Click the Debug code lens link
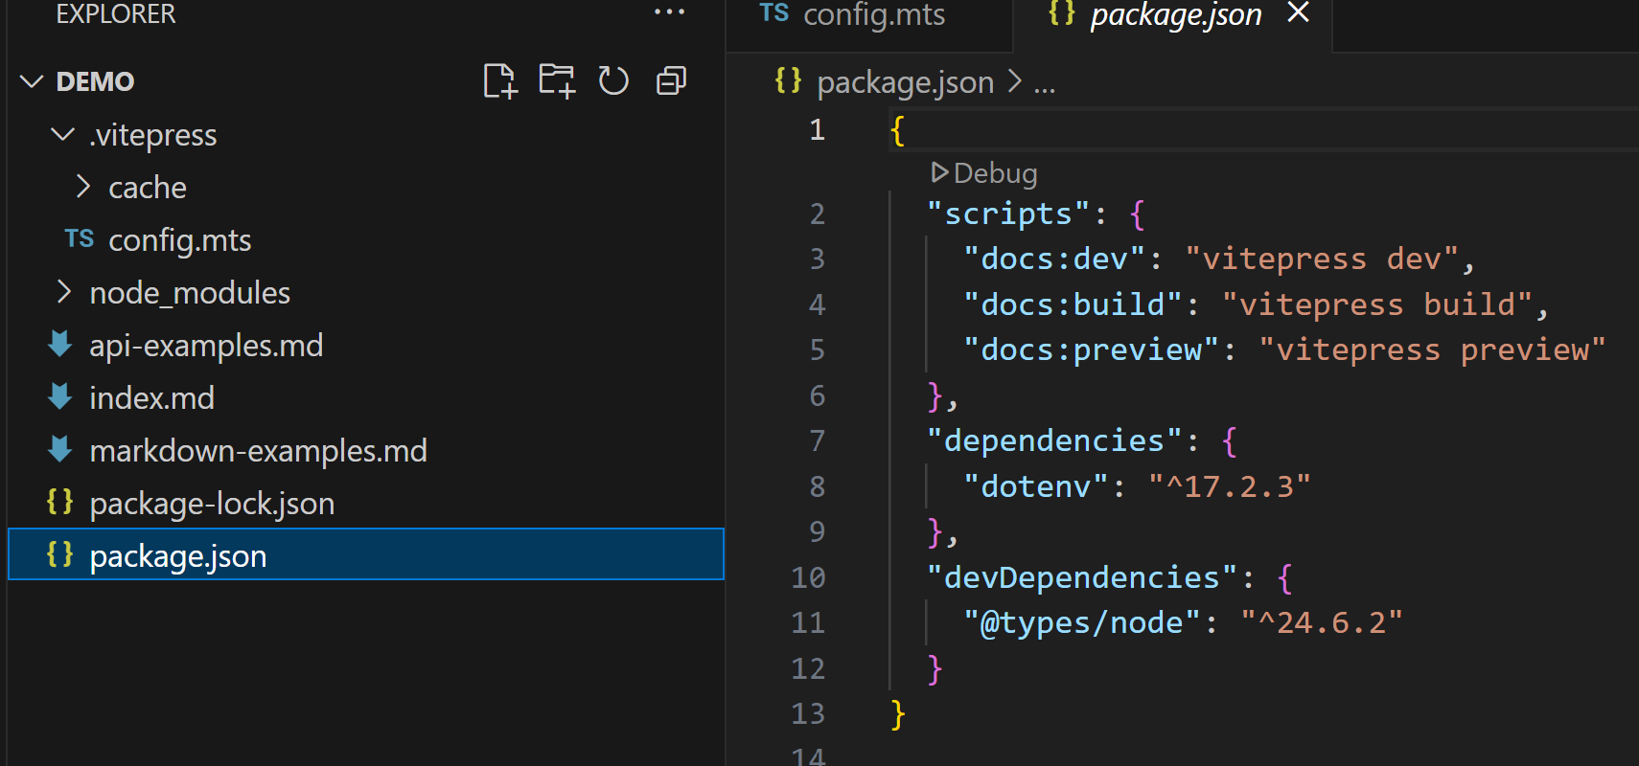 [x=995, y=173]
